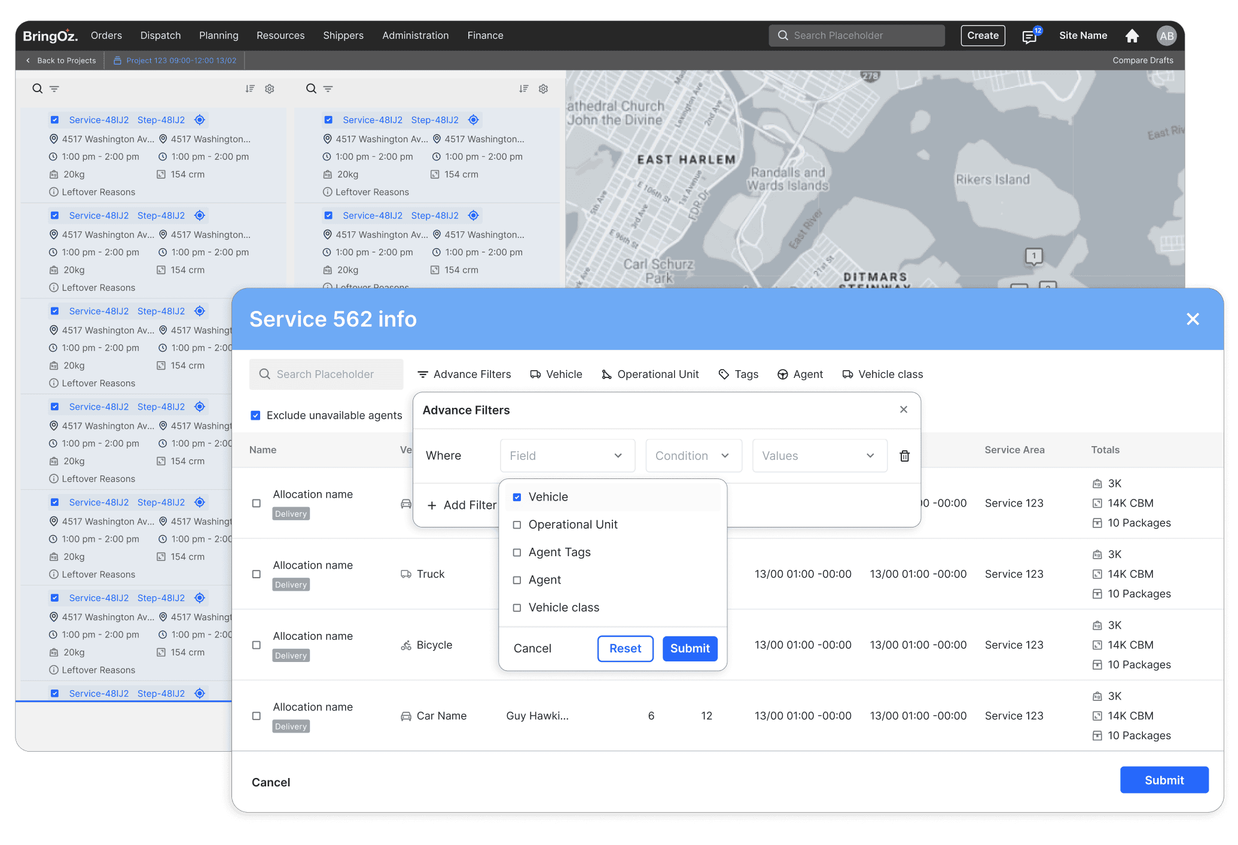1238x845 pixels.
Task: Check the Vehicle class option in the field list
Action: coord(517,608)
